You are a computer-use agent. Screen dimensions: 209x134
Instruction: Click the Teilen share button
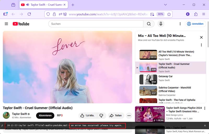click(x=116, y=116)
